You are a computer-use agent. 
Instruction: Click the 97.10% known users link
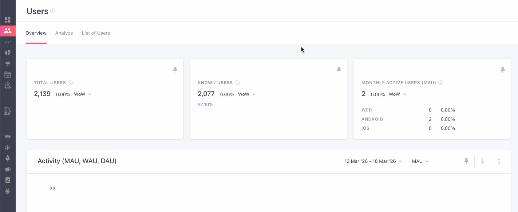pos(206,105)
